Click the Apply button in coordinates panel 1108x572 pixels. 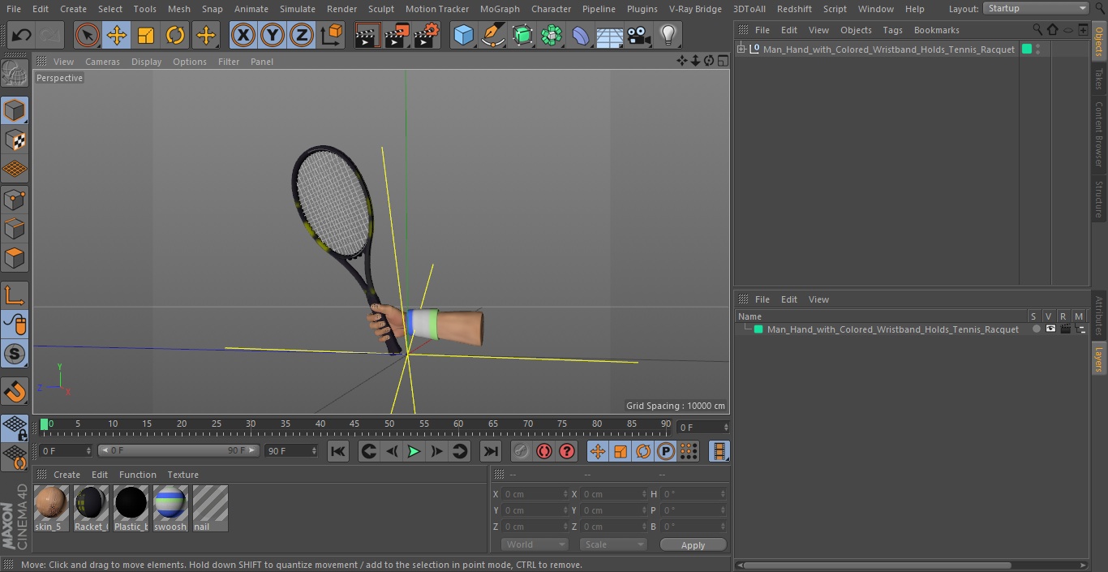[693, 545]
